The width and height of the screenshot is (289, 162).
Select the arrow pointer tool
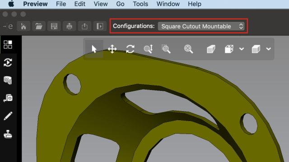[x=94, y=49]
